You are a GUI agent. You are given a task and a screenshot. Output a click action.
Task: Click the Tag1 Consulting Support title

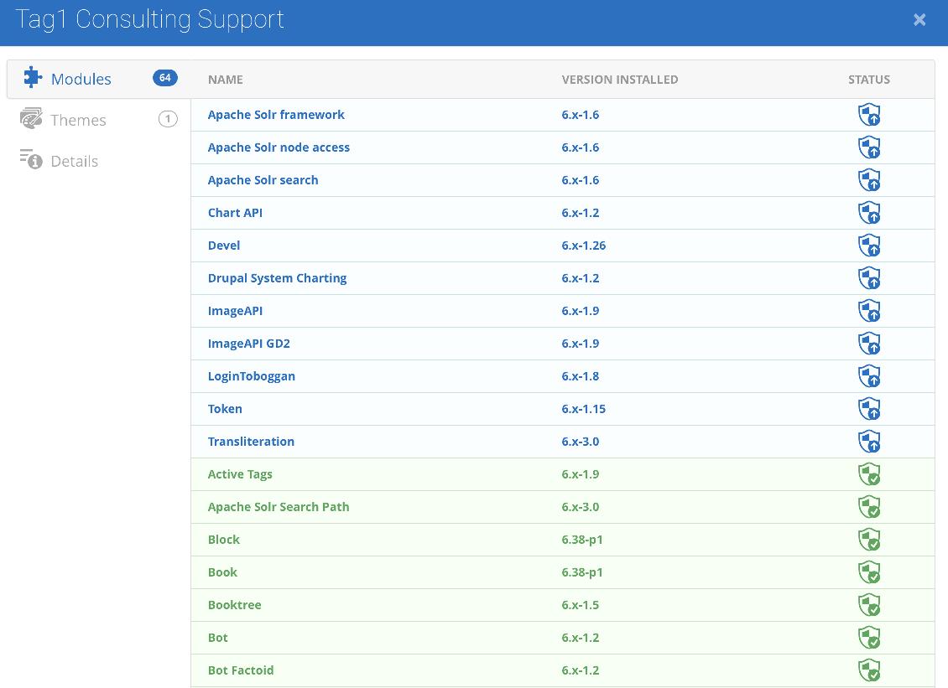click(149, 19)
